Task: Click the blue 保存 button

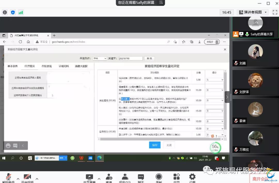Action: 154,145
